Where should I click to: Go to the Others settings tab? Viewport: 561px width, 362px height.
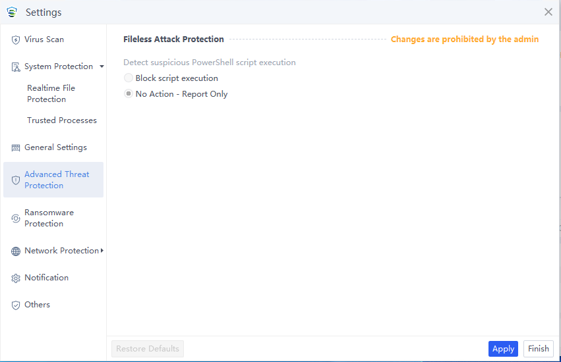click(37, 305)
